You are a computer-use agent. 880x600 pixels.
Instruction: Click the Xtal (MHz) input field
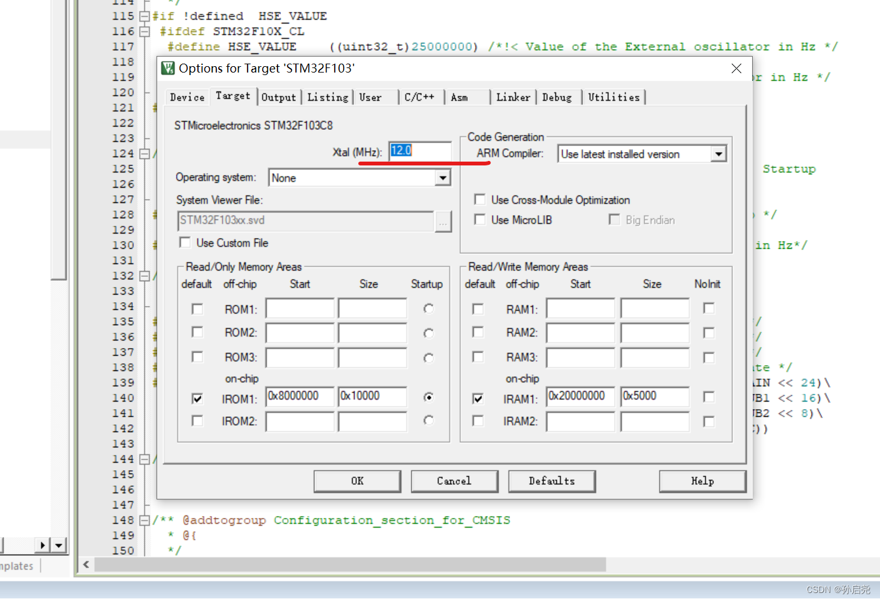420,151
